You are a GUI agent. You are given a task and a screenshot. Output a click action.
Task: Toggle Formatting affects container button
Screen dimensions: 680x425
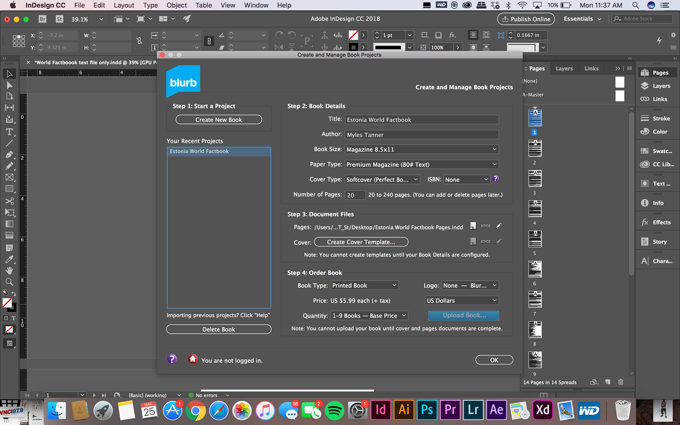pyautogui.click(x=6, y=318)
